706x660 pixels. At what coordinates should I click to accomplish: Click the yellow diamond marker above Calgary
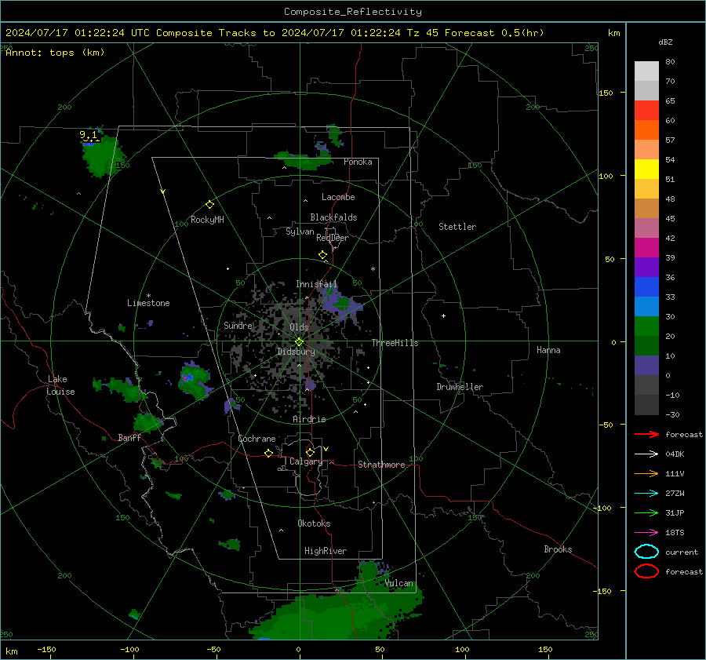coord(310,452)
